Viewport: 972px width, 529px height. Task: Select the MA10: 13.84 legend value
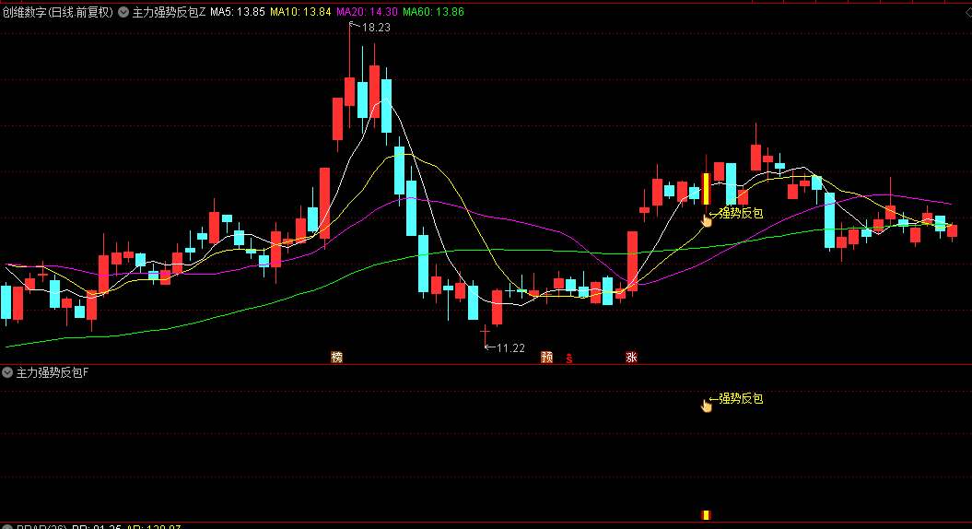[300, 12]
